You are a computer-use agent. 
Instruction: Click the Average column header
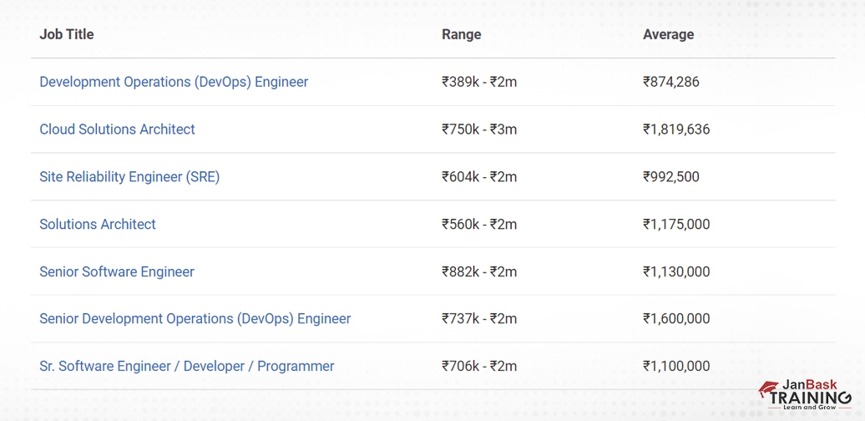coord(668,34)
